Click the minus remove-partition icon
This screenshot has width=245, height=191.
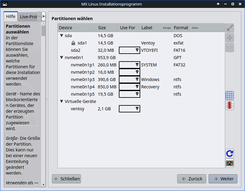click(229, 48)
